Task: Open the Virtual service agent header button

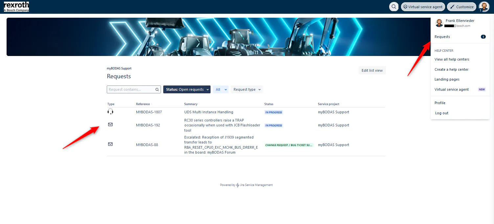Action: (x=423, y=7)
